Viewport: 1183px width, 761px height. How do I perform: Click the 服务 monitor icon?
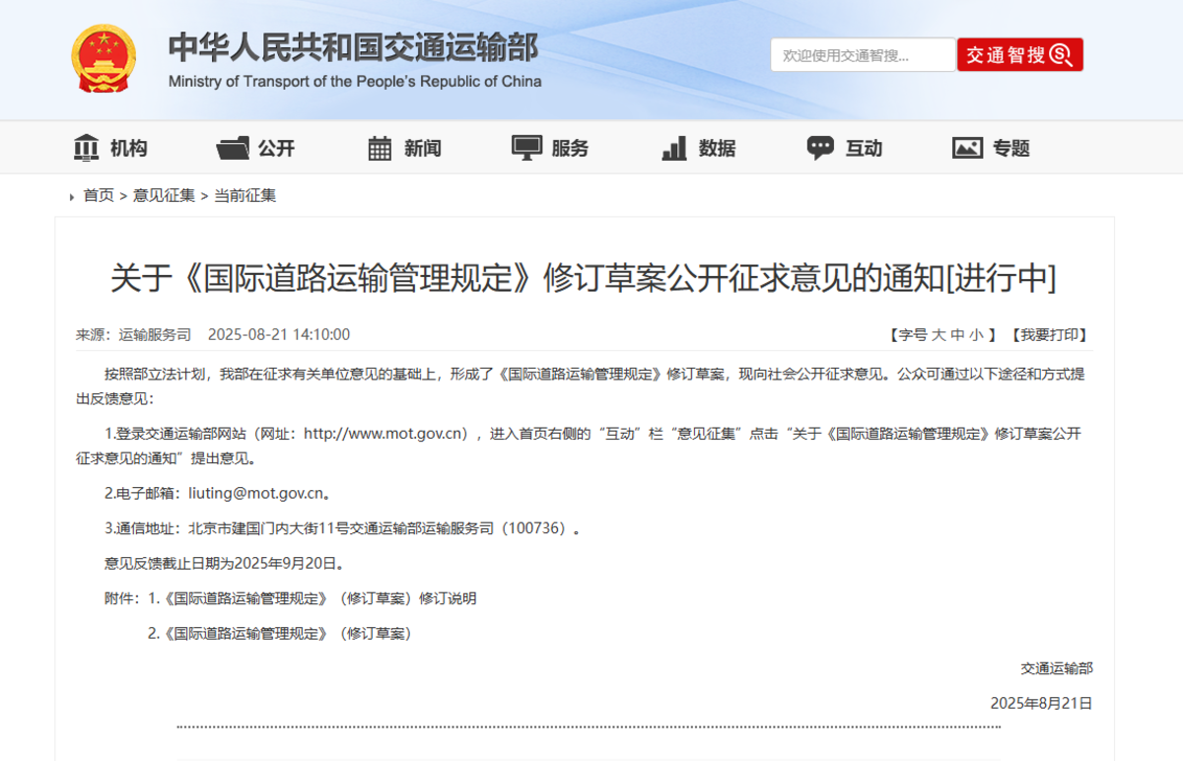coord(526,148)
